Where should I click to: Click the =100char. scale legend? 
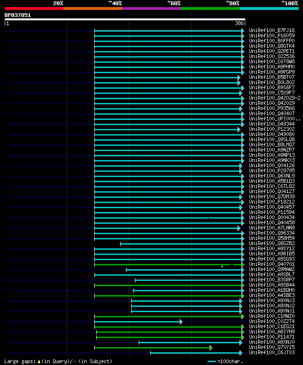225,362
